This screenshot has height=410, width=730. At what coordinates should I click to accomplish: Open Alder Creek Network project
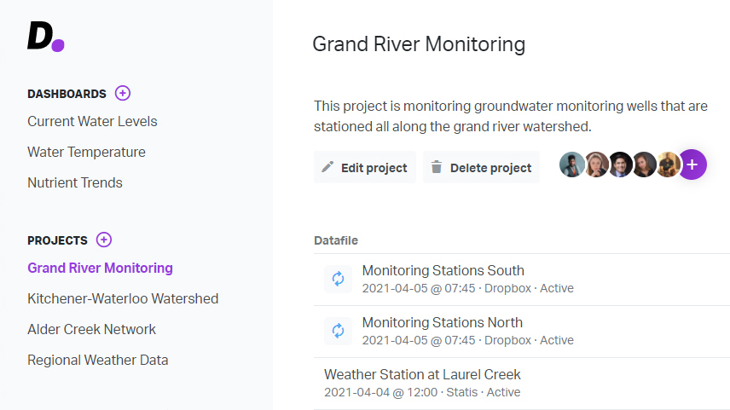pyautogui.click(x=92, y=330)
